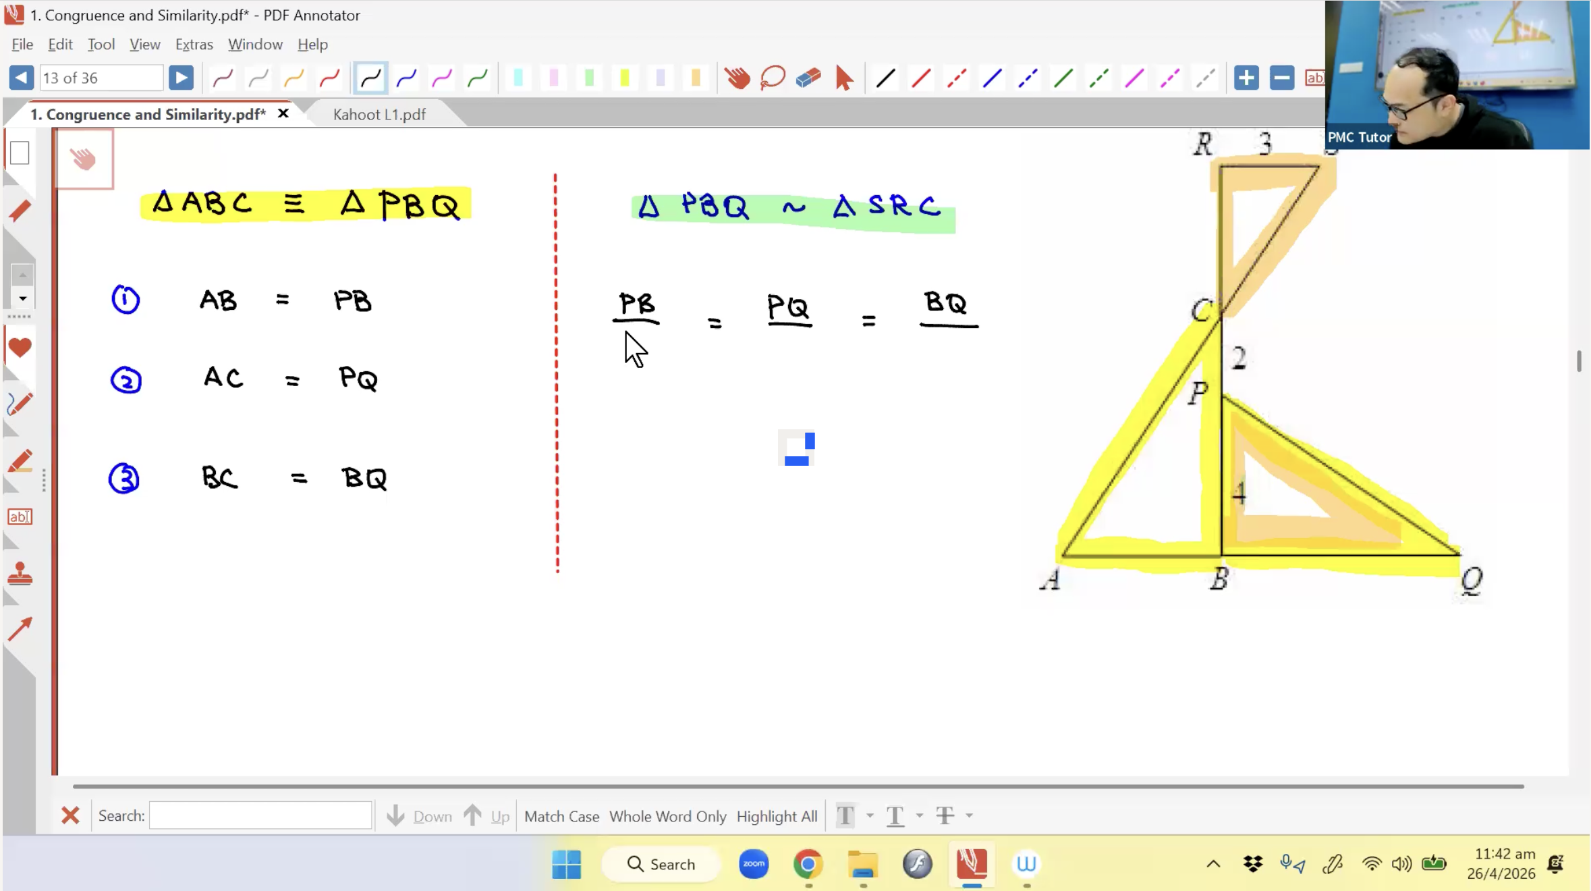Select the text box tool in sidebar
Image resolution: width=1591 pixels, height=891 pixels.
20,517
